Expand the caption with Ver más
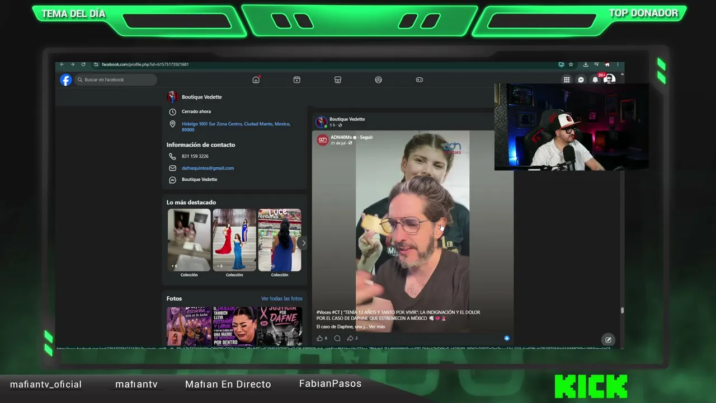 tap(377, 326)
